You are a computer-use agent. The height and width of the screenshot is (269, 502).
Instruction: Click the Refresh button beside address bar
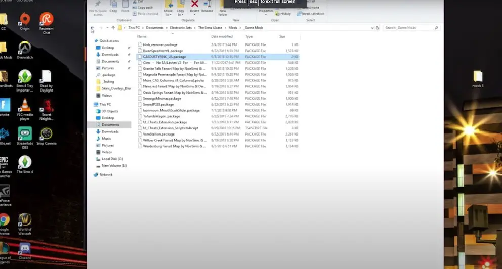(x=377, y=28)
